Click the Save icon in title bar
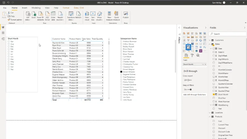Image resolution: width=247 pixels, height=139 pixels. pyautogui.click(x=4, y=2)
